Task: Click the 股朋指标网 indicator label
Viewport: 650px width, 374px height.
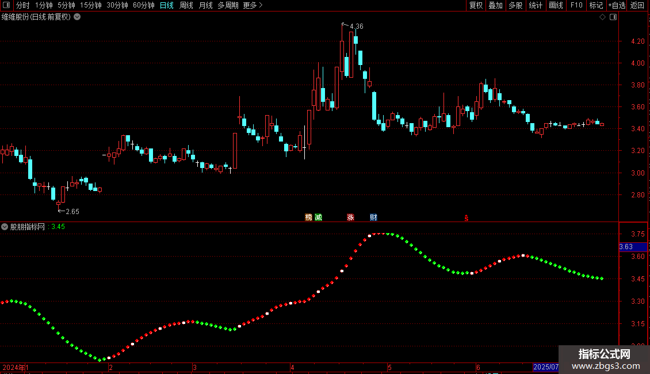Action: (28, 227)
